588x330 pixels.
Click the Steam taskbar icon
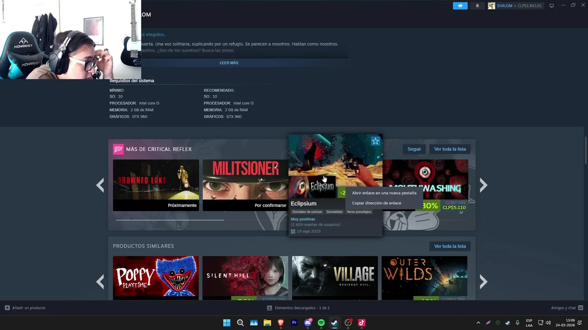coord(334,323)
